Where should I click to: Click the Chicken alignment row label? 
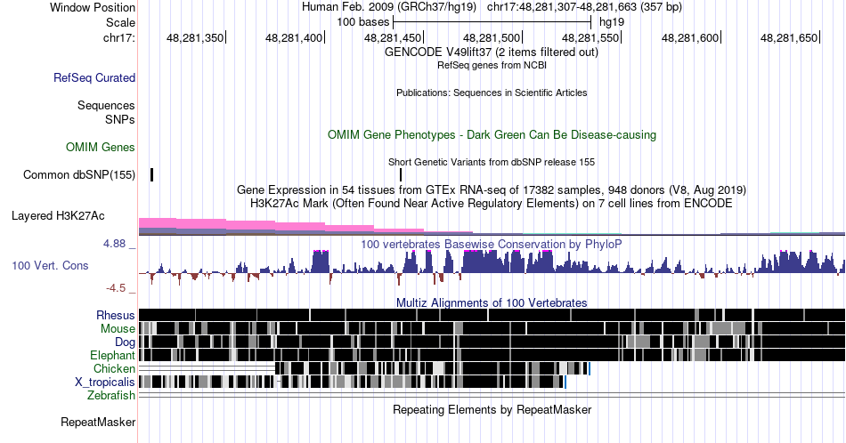click(114, 368)
